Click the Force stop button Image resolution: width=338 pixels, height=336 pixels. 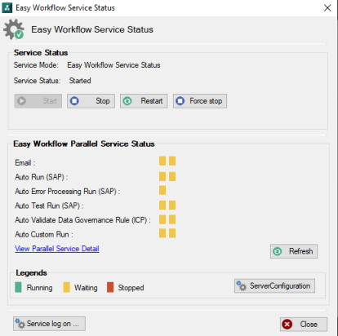[200, 101]
